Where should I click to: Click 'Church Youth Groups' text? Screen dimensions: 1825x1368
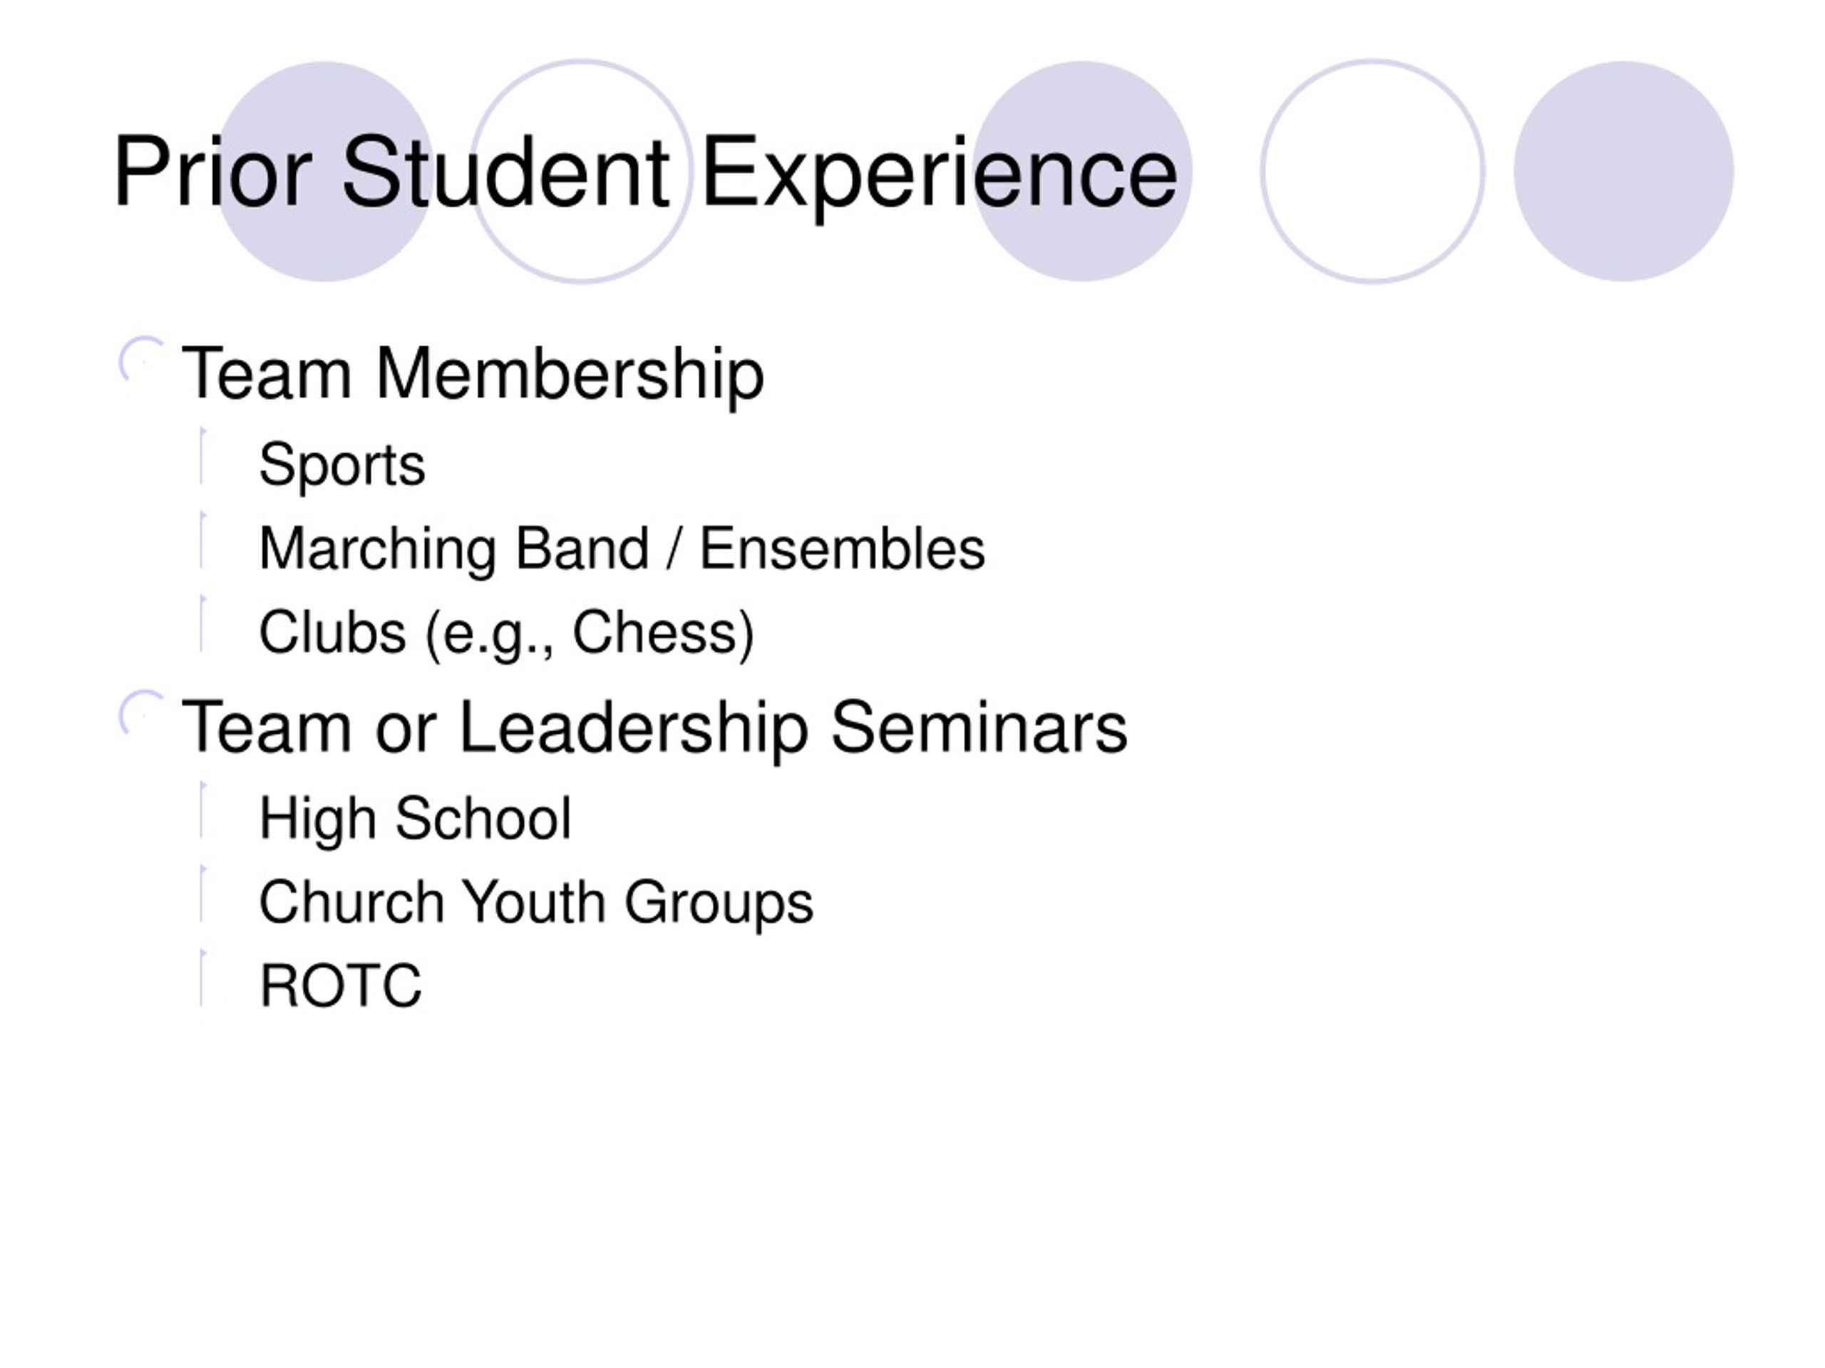tap(536, 903)
